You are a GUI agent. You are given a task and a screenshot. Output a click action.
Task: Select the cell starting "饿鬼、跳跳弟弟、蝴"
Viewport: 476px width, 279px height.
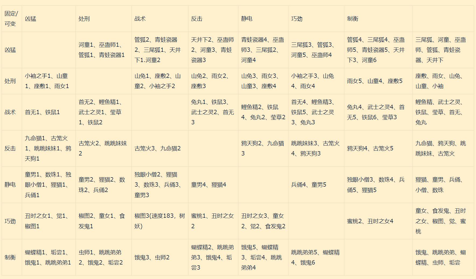[443, 257]
